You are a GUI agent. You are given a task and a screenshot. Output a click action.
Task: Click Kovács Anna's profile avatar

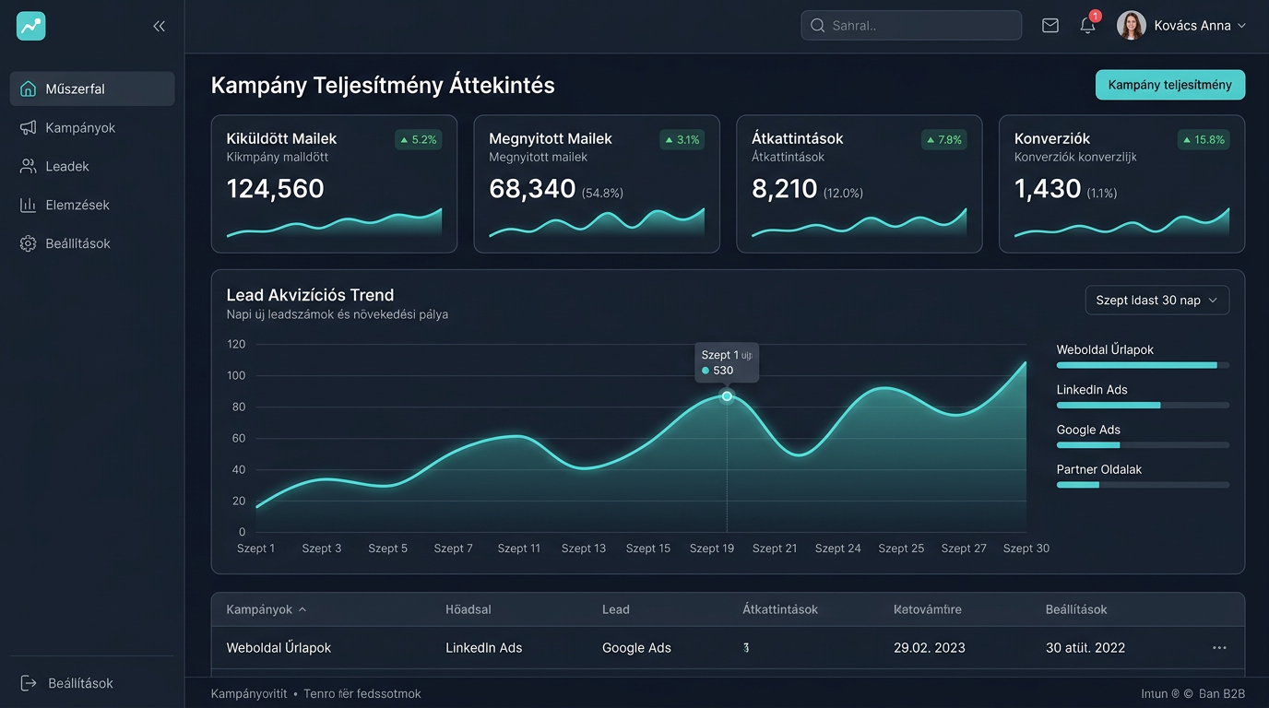1132,26
